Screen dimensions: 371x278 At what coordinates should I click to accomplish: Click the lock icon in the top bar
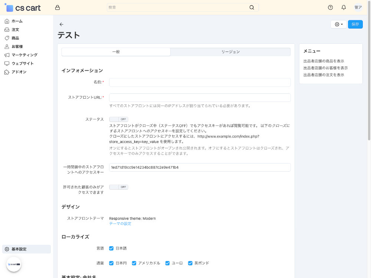(58, 7)
